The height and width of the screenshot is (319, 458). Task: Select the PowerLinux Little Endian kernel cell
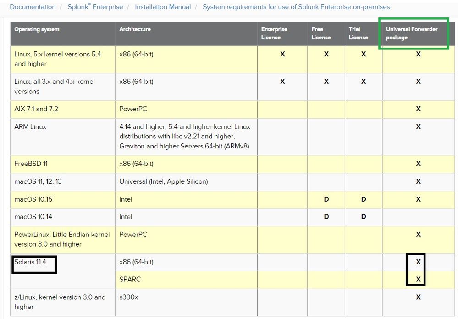pos(63,240)
